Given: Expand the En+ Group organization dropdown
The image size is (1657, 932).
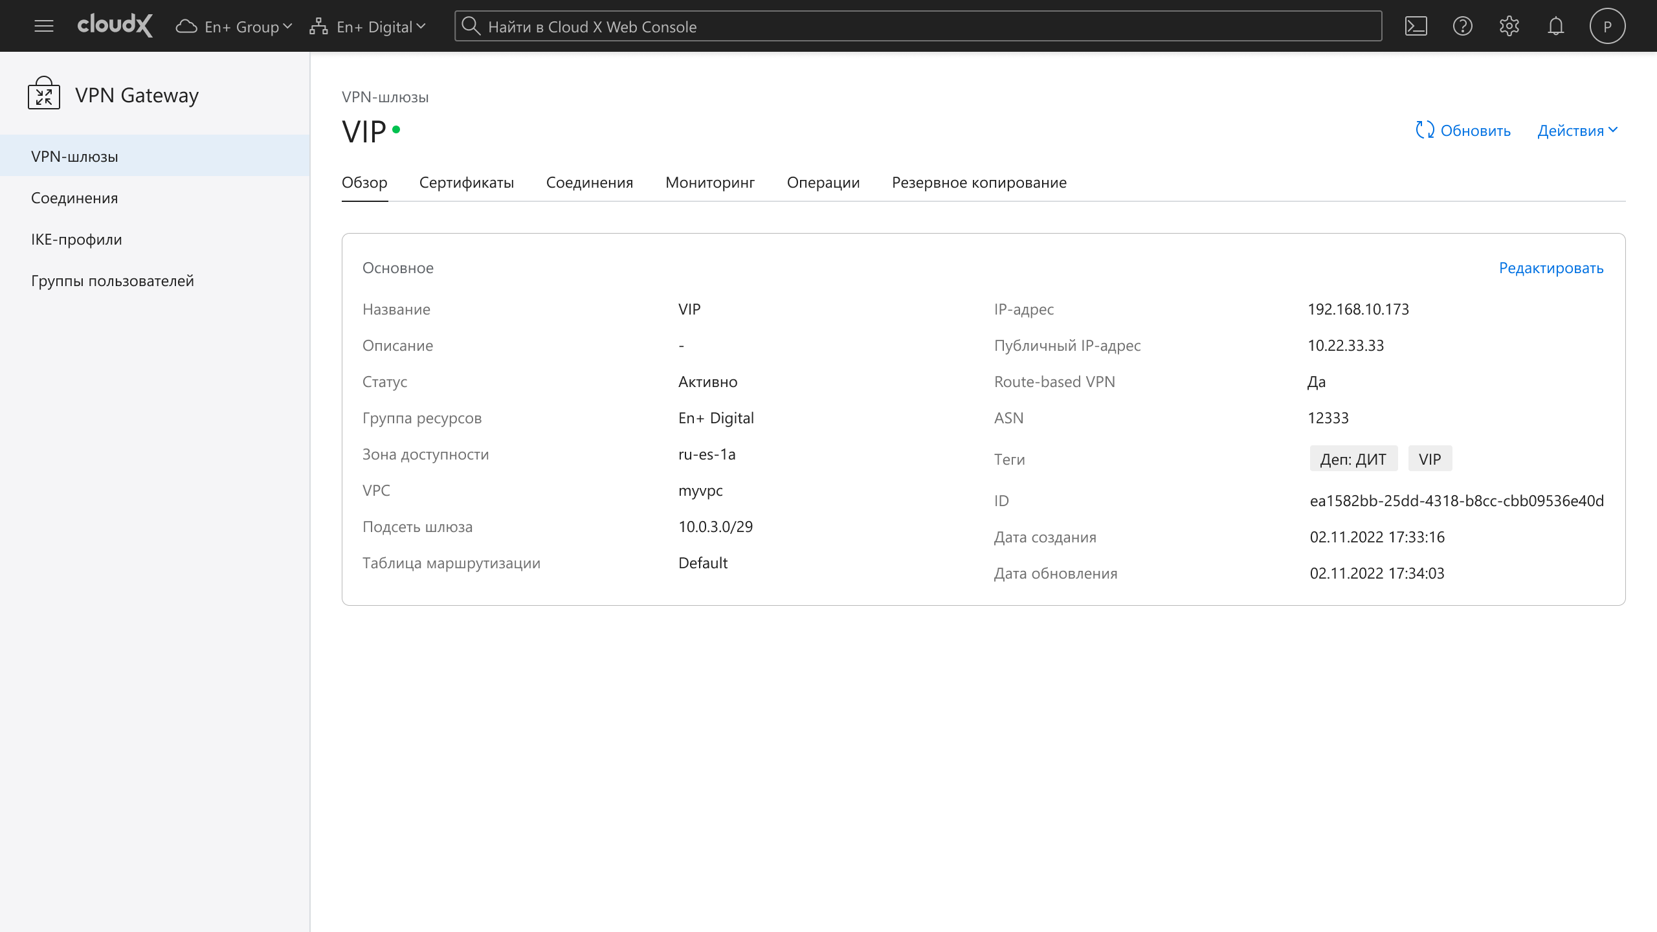Looking at the screenshot, I should point(234,27).
